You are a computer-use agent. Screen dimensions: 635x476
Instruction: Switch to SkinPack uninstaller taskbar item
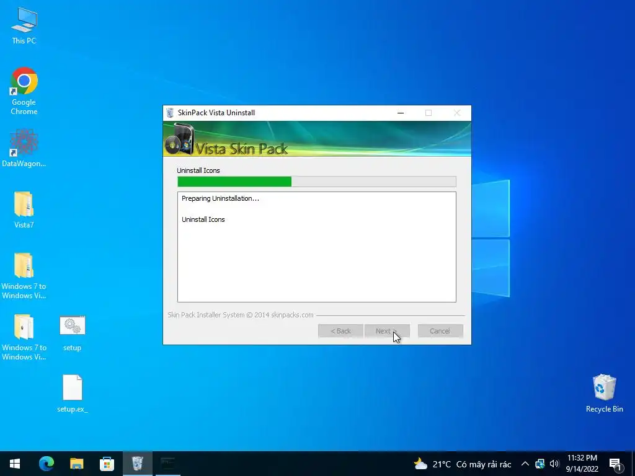[x=137, y=464]
